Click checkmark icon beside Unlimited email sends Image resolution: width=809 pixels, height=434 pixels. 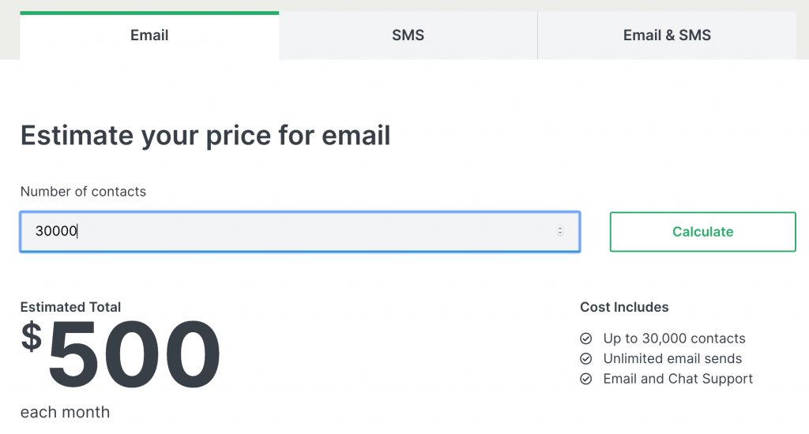(586, 359)
